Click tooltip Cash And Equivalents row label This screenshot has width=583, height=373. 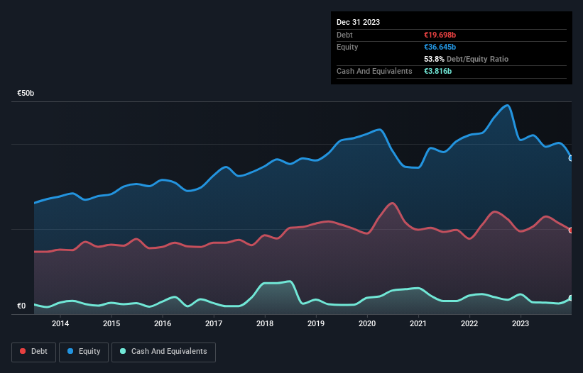pyautogui.click(x=374, y=71)
